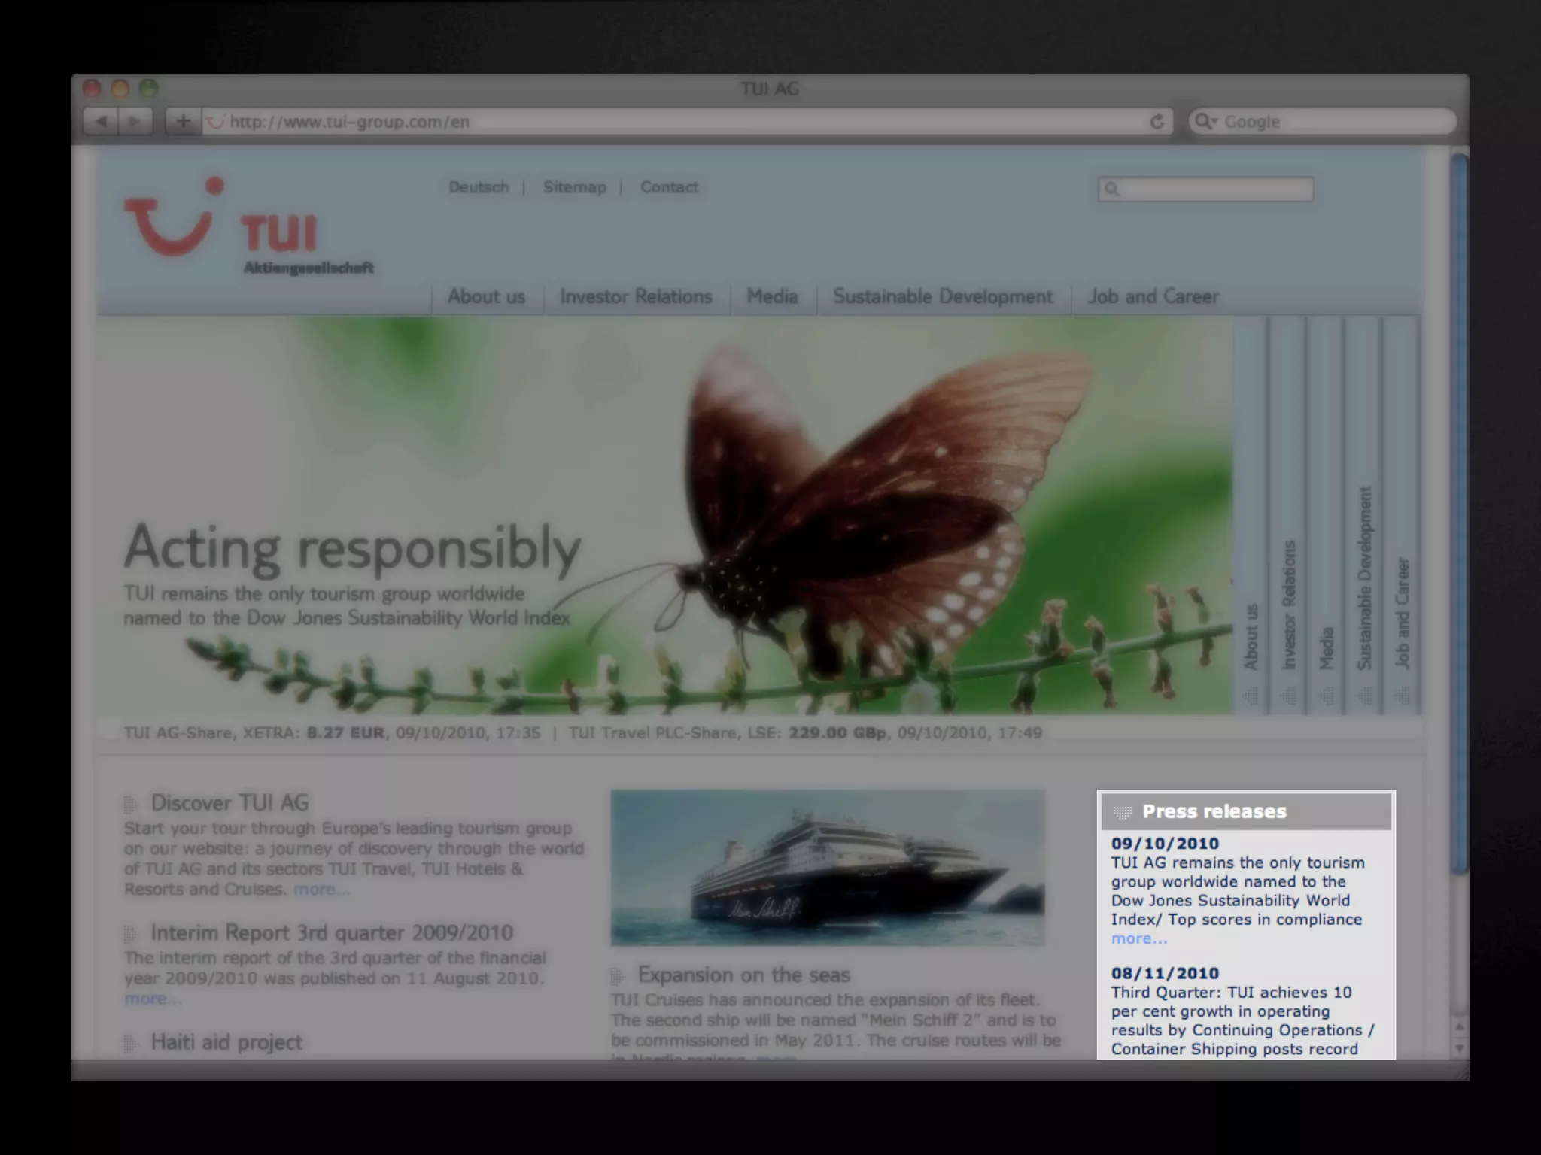Click the arrow icon beside Discover TUI AG

131,805
